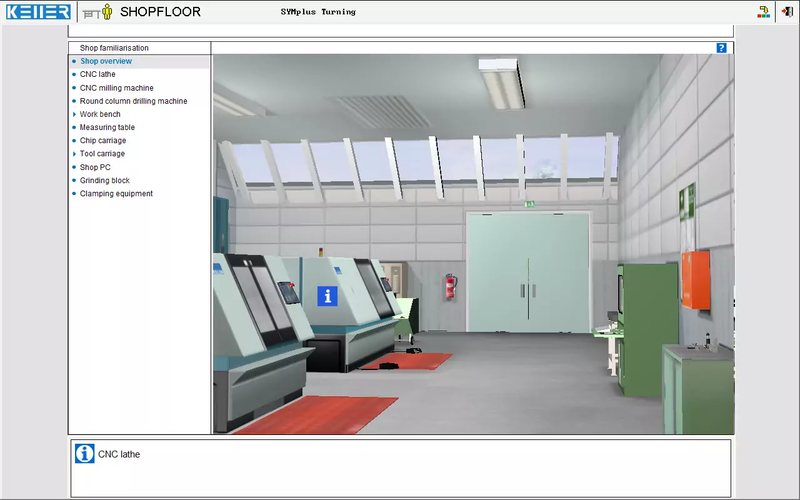Screen dimensions: 800x500
Task: Open Clamping equipment topic
Action: tap(116, 194)
